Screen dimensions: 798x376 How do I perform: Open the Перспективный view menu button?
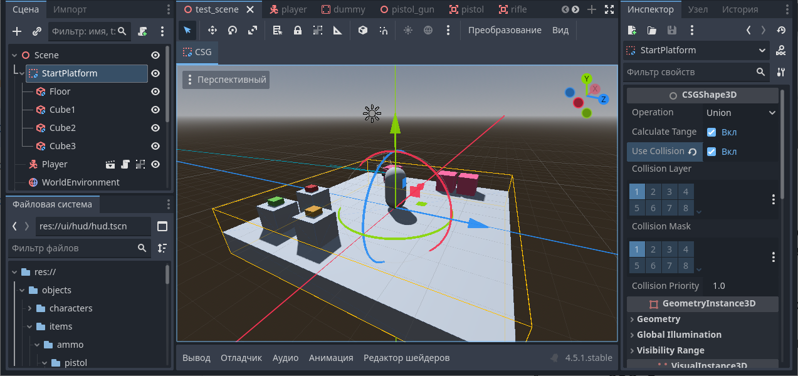[x=226, y=80]
